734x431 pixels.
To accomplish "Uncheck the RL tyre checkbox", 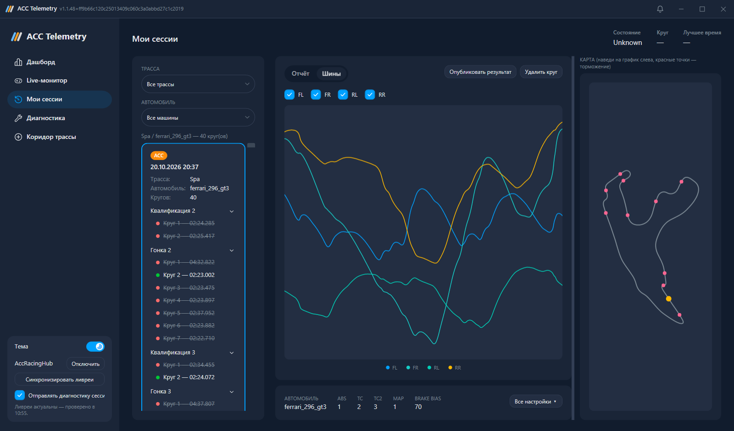I will coord(343,94).
